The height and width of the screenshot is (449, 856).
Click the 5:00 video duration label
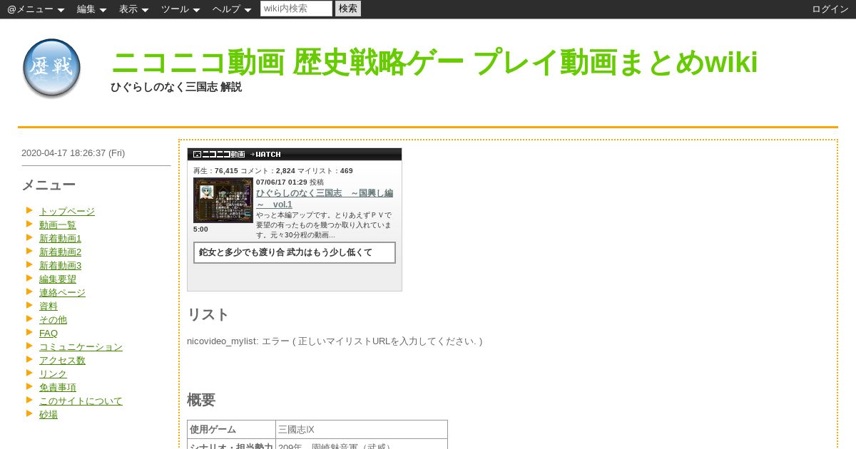coord(200,229)
